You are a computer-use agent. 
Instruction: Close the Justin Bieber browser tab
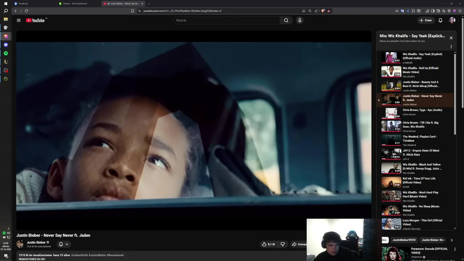click(142, 3)
